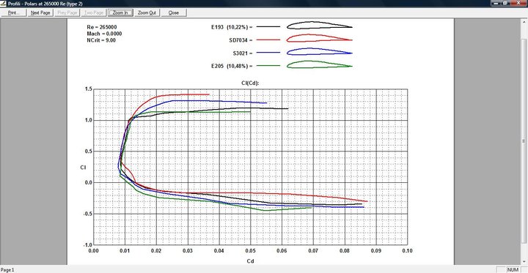Click the 0.05 Cd axis tick value

click(250, 250)
